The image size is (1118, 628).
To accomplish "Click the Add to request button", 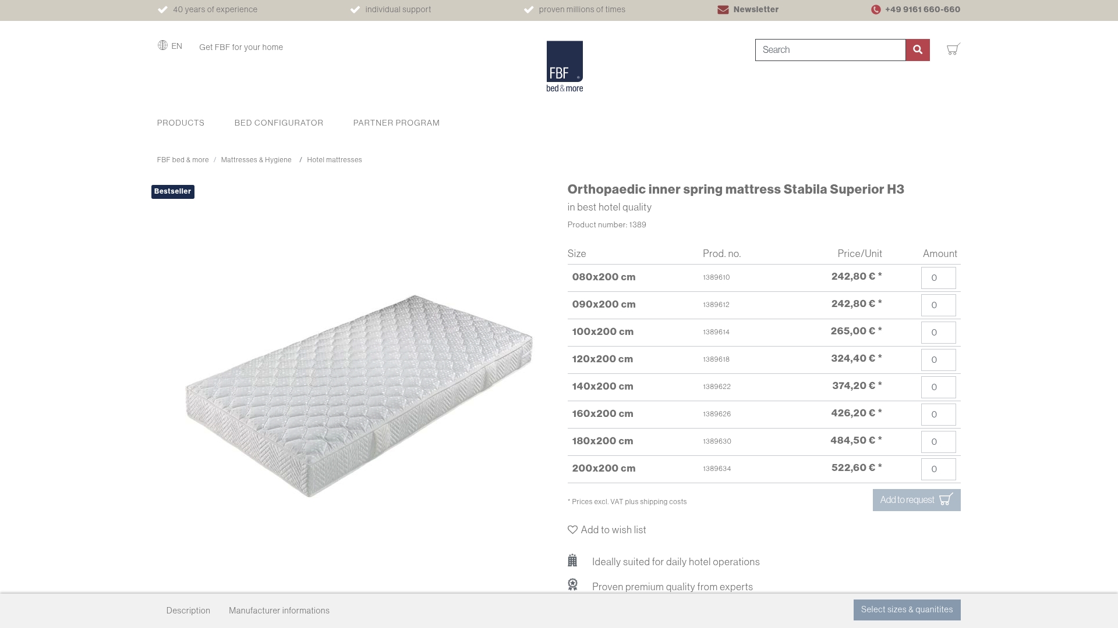I will pyautogui.click(x=917, y=500).
